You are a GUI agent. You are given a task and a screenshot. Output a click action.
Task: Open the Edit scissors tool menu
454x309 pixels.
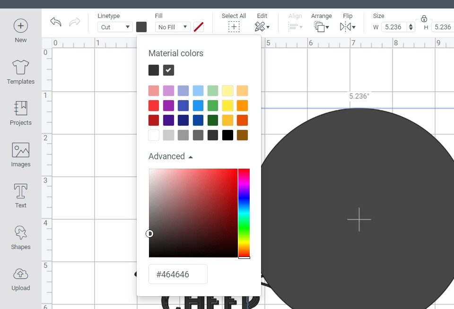[x=262, y=27]
